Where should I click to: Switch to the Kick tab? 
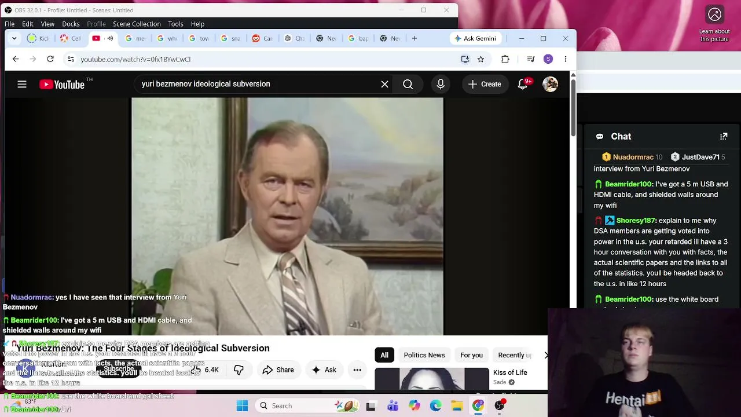pos(39,38)
